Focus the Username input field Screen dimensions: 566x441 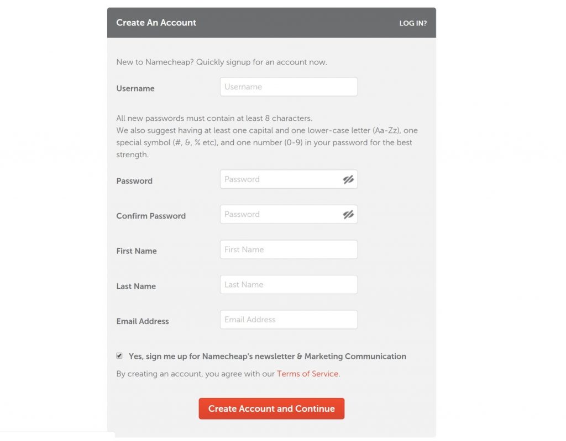click(x=289, y=87)
